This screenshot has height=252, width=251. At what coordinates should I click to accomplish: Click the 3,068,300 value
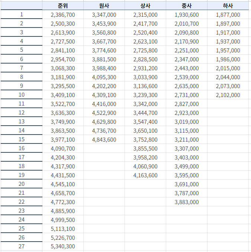(x=63, y=68)
